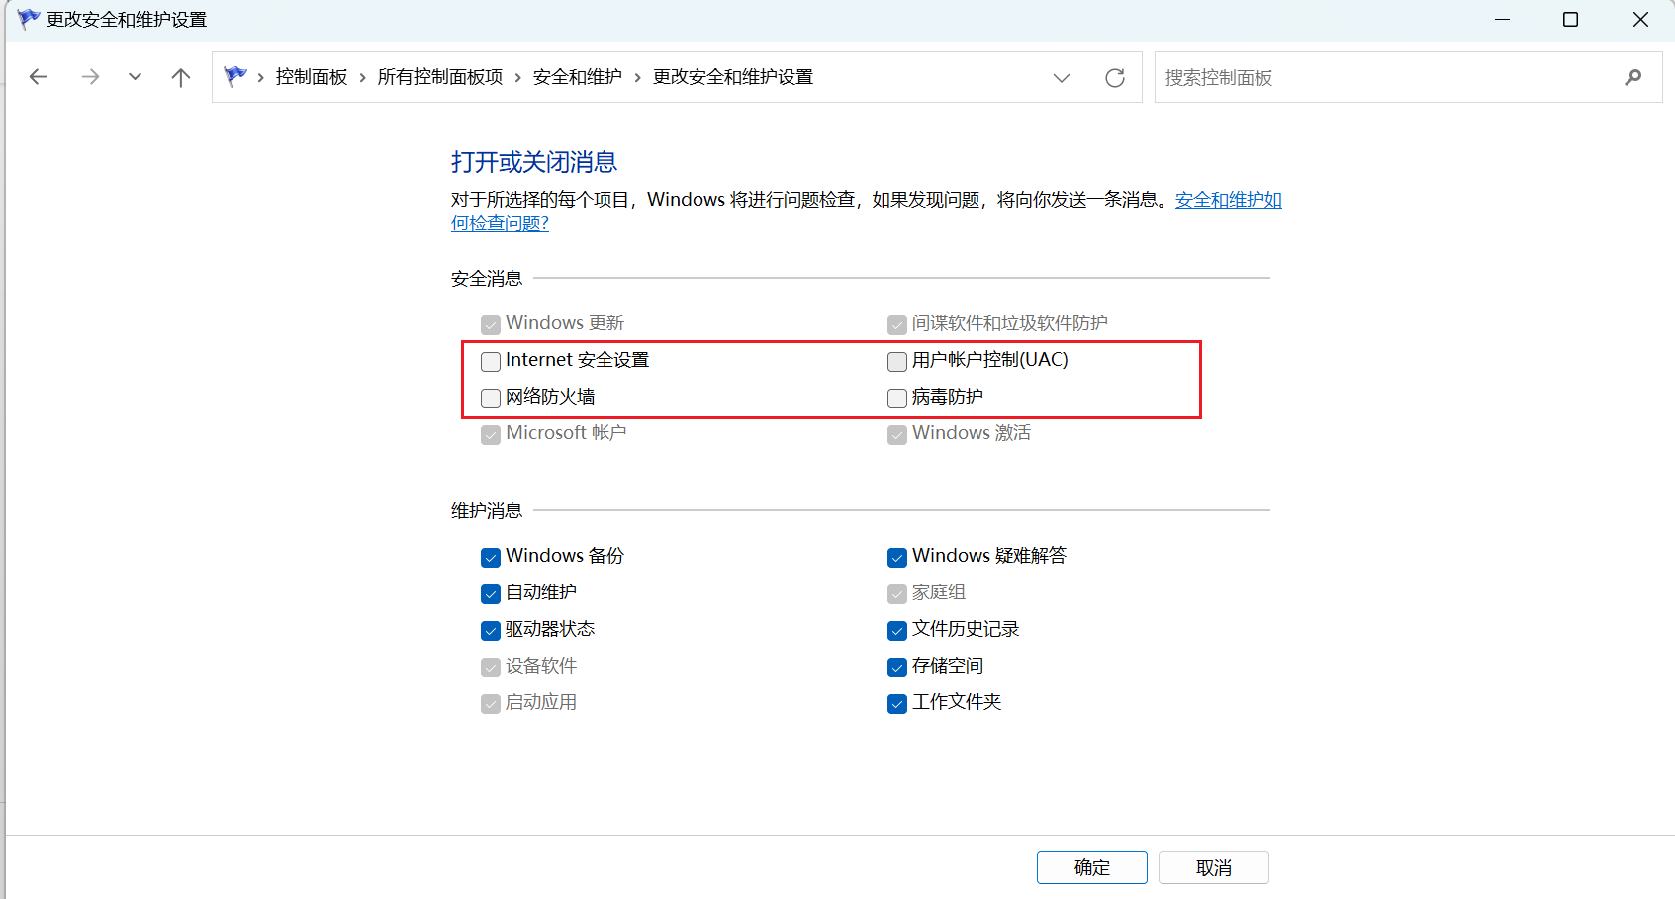Screen dimensions: 1675x899
Task: Expand the address bar history dropdown
Action: click(x=1062, y=78)
